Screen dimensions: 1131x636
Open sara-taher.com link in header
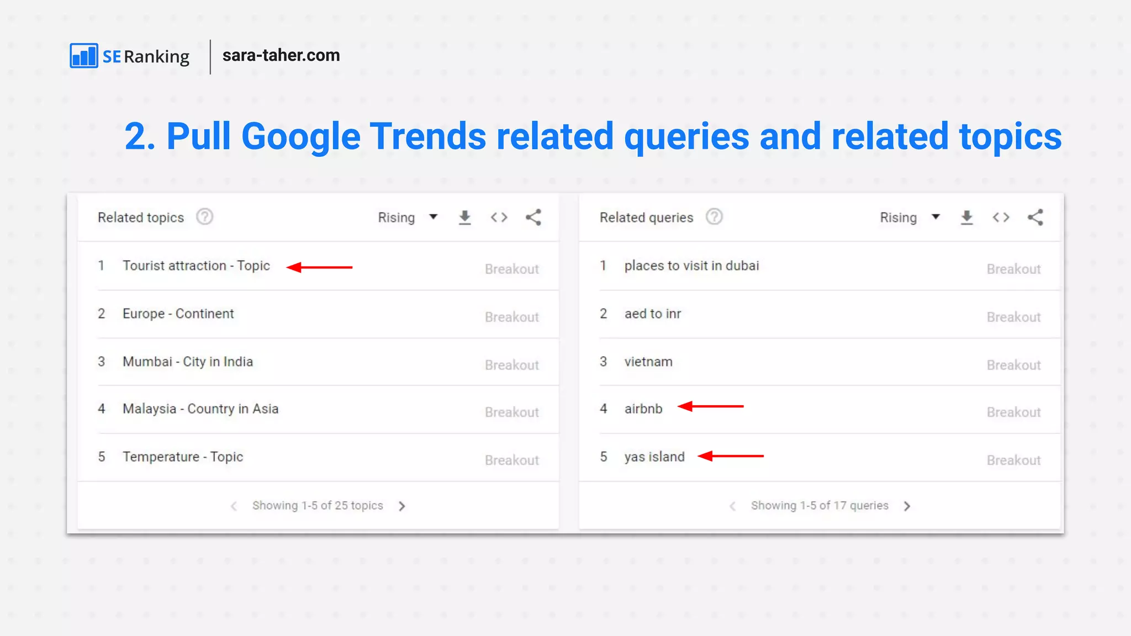281,55
